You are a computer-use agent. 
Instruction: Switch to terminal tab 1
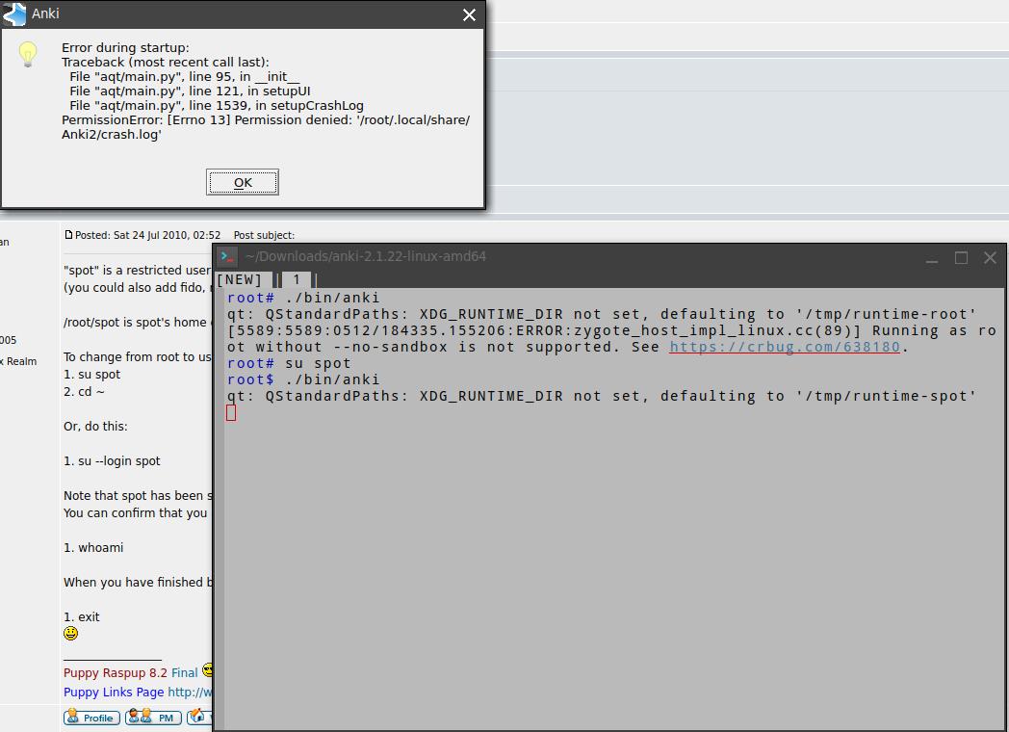(x=296, y=280)
